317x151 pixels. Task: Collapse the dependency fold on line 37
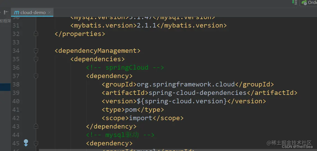tap(36, 76)
